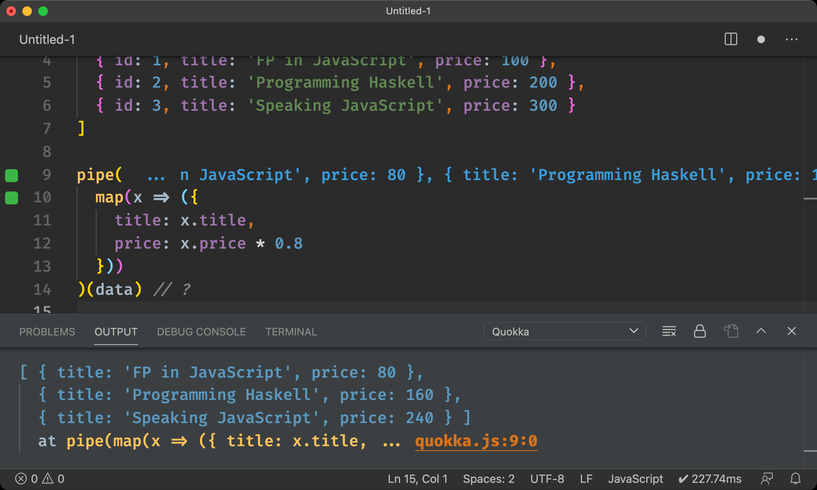Screen dimensions: 817x490
Task: Open the output log in editor
Action: [x=731, y=331]
